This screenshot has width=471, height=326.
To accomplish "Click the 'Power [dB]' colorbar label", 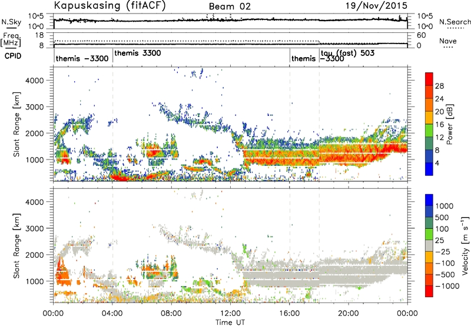I will (x=450, y=124).
